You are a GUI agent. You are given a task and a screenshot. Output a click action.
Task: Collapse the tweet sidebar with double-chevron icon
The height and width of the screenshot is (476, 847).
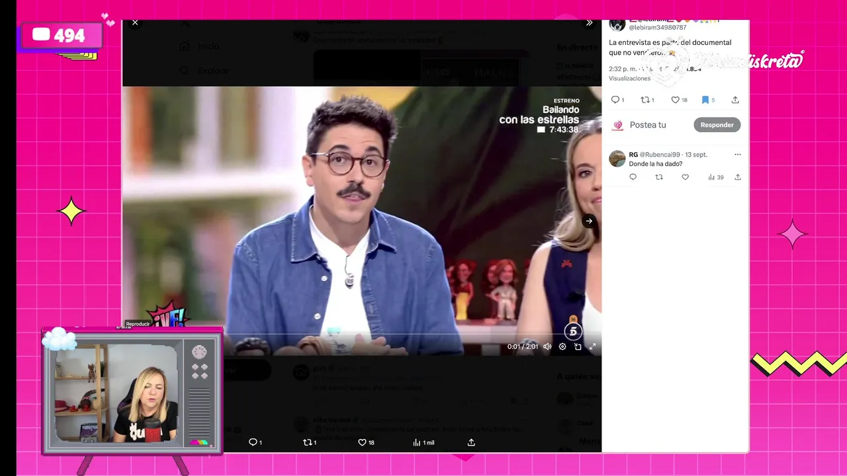click(589, 23)
